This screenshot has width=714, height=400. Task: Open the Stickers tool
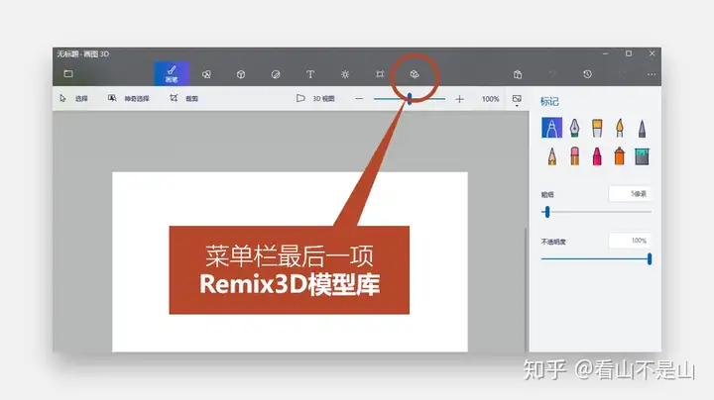[276, 74]
